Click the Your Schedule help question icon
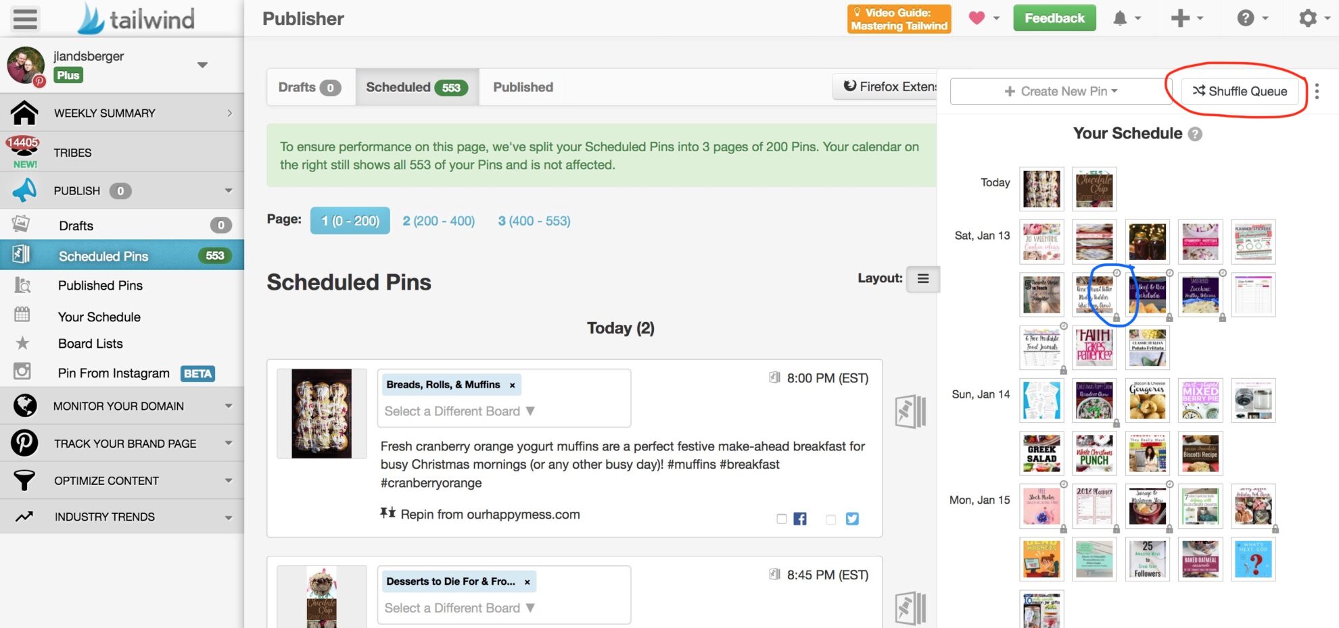Viewport: 1339px width, 628px height. point(1195,134)
